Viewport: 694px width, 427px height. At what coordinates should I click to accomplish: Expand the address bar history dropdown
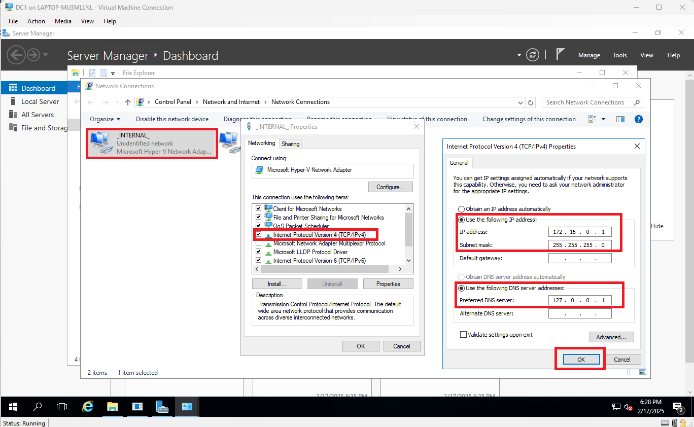521,102
